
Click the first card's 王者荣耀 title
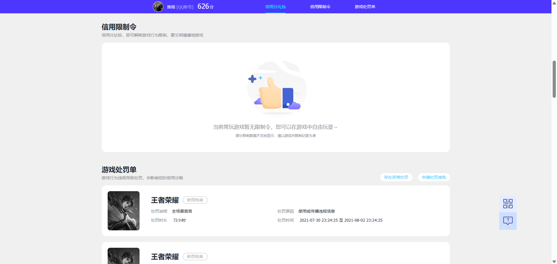[x=165, y=200]
